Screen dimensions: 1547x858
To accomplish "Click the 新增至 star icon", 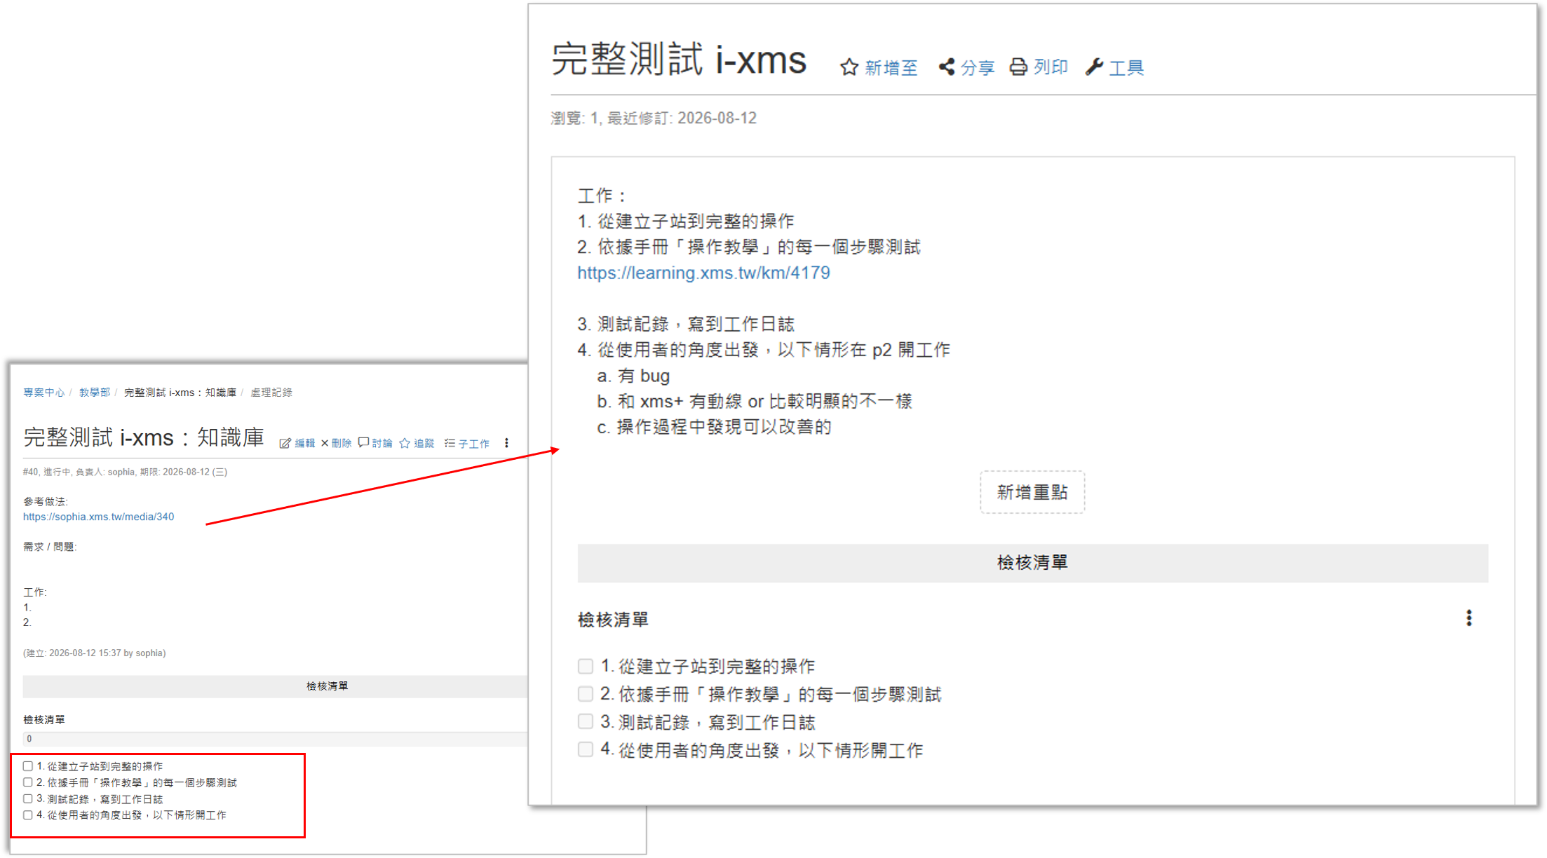I will pos(849,67).
